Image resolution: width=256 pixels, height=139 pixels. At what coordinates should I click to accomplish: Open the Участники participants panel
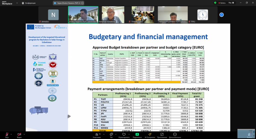[97, 135]
